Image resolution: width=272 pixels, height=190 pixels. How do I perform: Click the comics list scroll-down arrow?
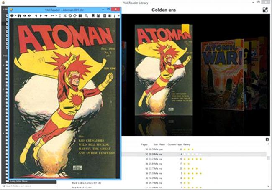pyautogui.click(x=268, y=187)
